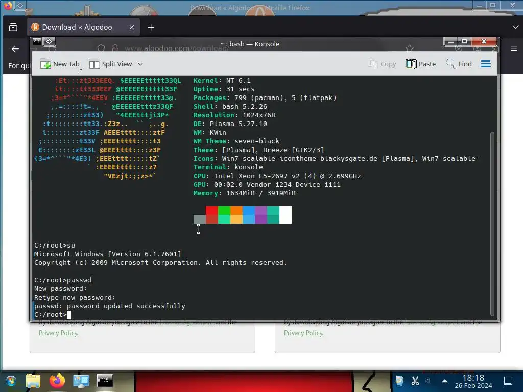Open a New Tab in Konsole
Viewport: 523px width, 392px height.
pyautogui.click(x=59, y=64)
